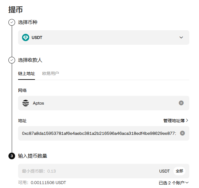Clear the entered wallet address
The width and height of the screenshot is (199, 188).
(182, 133)
